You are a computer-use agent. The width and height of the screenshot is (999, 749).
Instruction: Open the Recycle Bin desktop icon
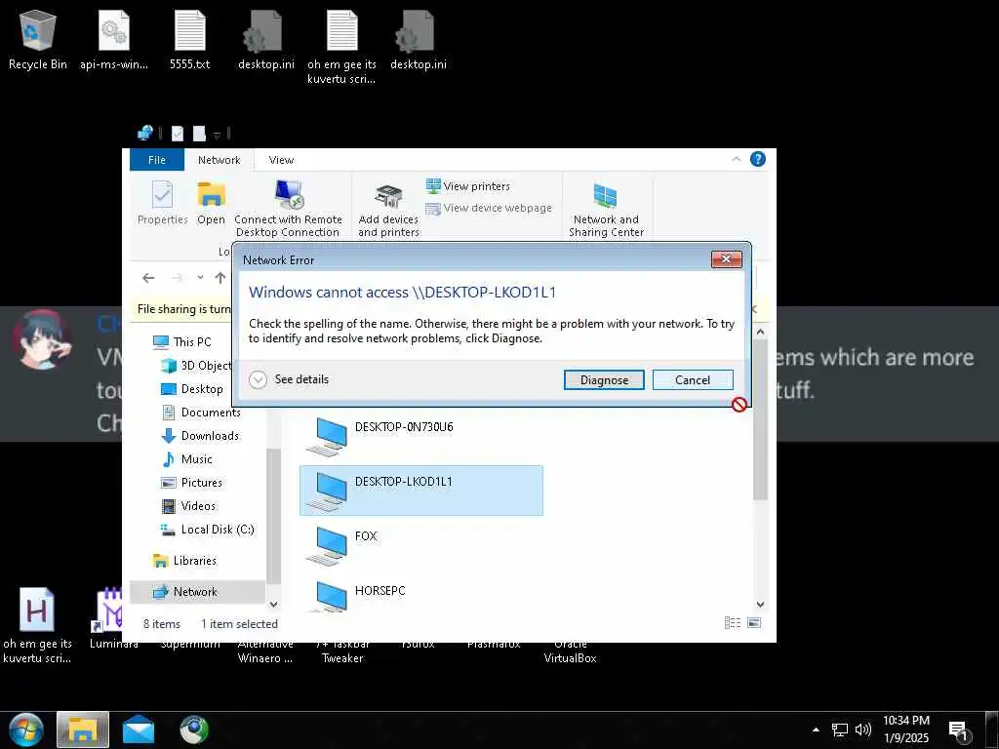(38, 39)
